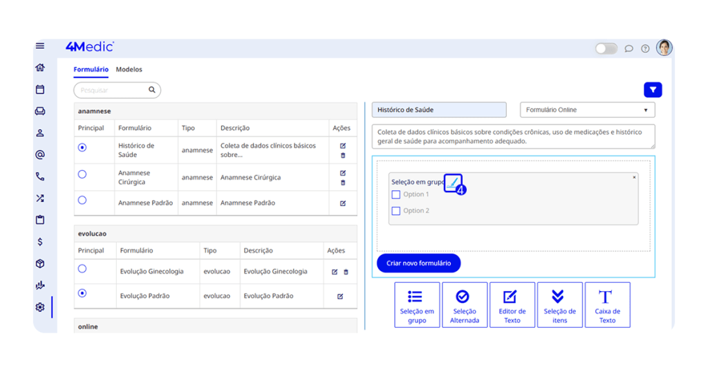Select the Formulário tab
This screenshot has width=708, height=372.
(x=91, y=70)
